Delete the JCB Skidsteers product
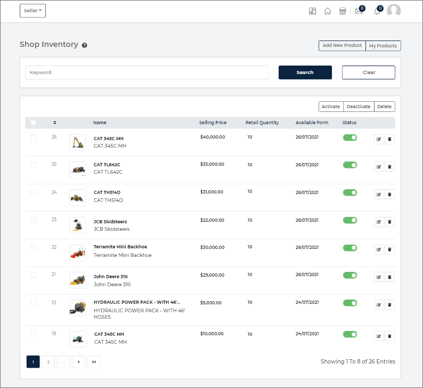Image resolution: width=423 pixels, height=388 pixels. [389, 222]
